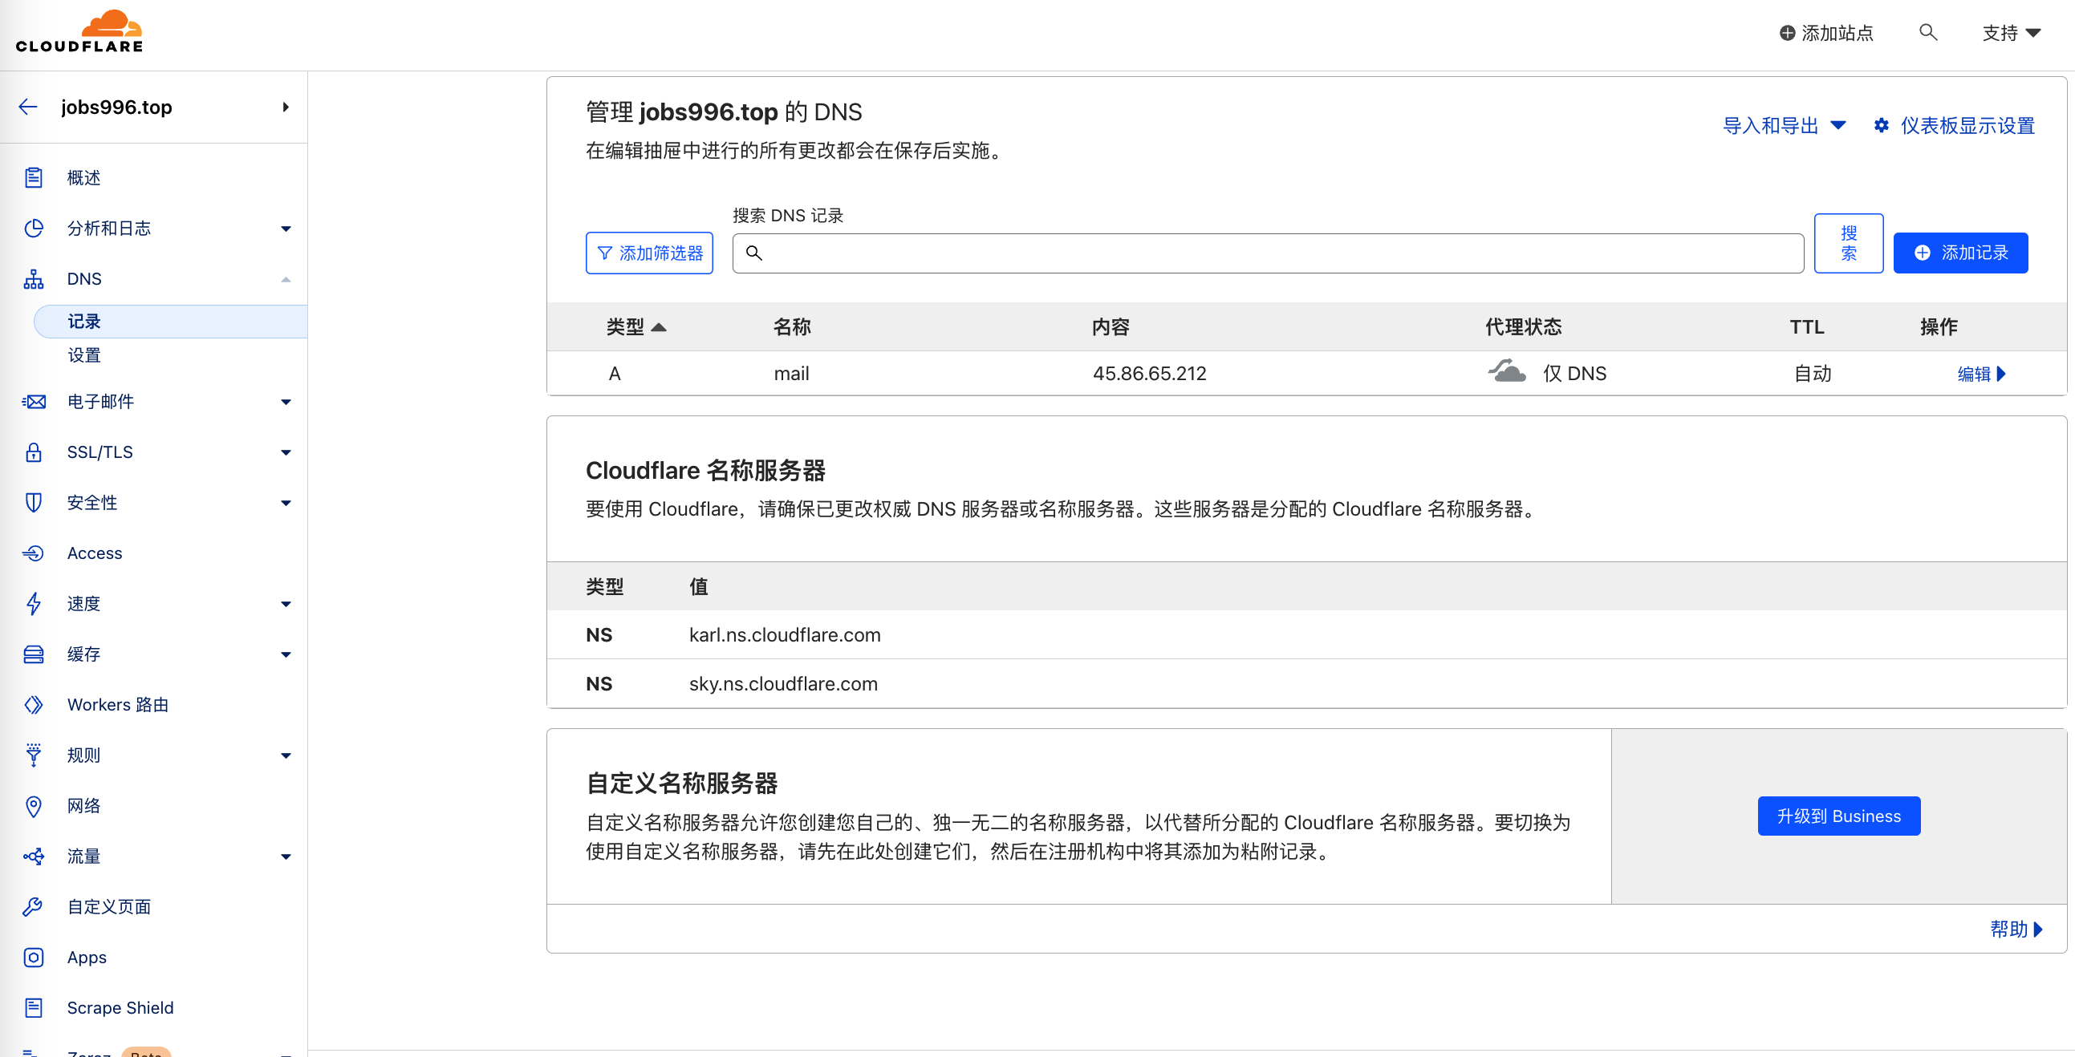Click the Access login arrow icon
The width and height of the screenshot is (2075, 1057).
(x=33, y=554)
